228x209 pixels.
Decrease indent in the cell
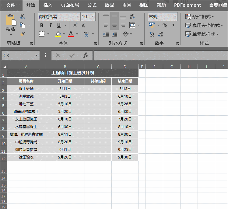click(106, 34)
